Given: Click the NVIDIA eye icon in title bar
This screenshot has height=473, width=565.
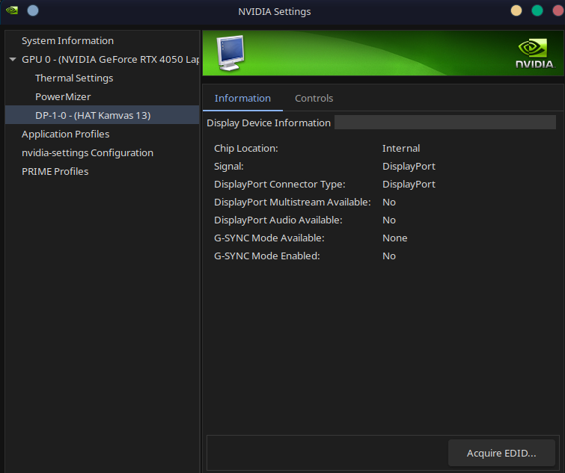Looking at the screenshot, I should 12,11.
